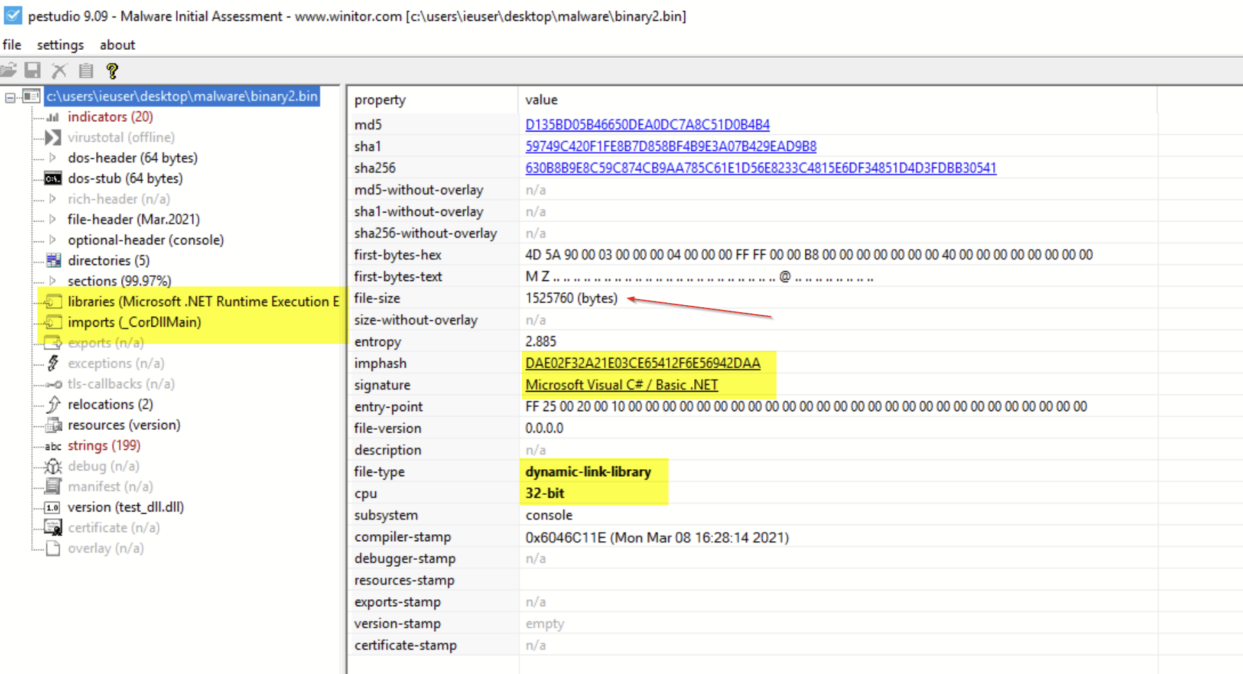Screen dimensions: 1243x674
Task: Click the root file node icon
Action: tap(32, 96)
